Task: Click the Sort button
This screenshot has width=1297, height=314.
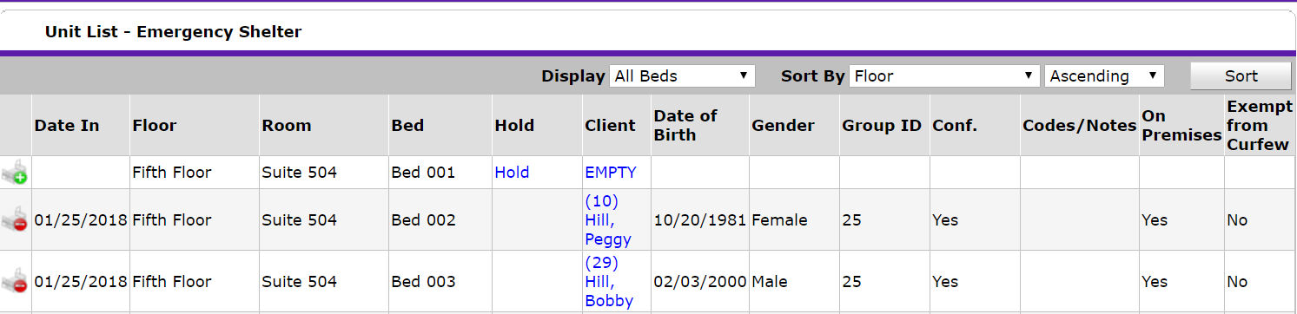Action: [1241, 76]
